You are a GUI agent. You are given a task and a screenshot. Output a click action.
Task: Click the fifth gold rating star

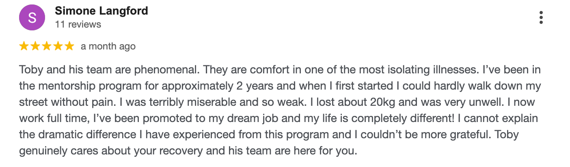tap(69, 46)
